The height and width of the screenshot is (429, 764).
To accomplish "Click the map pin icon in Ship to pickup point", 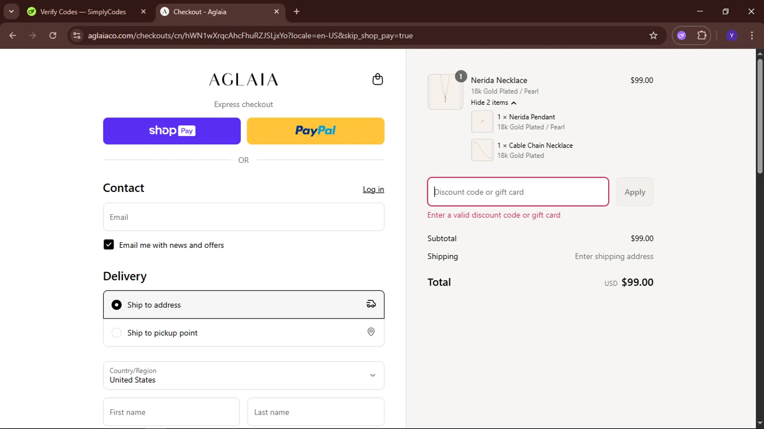I will [x=371, y=332].
